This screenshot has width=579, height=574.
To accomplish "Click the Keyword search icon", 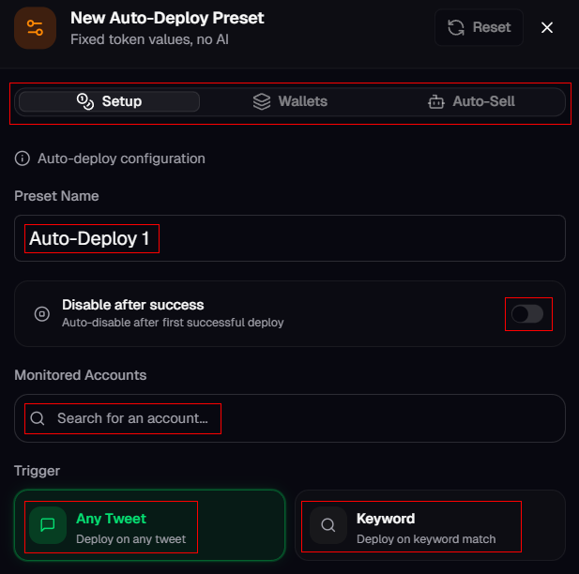I will click(x=328, y=525).
